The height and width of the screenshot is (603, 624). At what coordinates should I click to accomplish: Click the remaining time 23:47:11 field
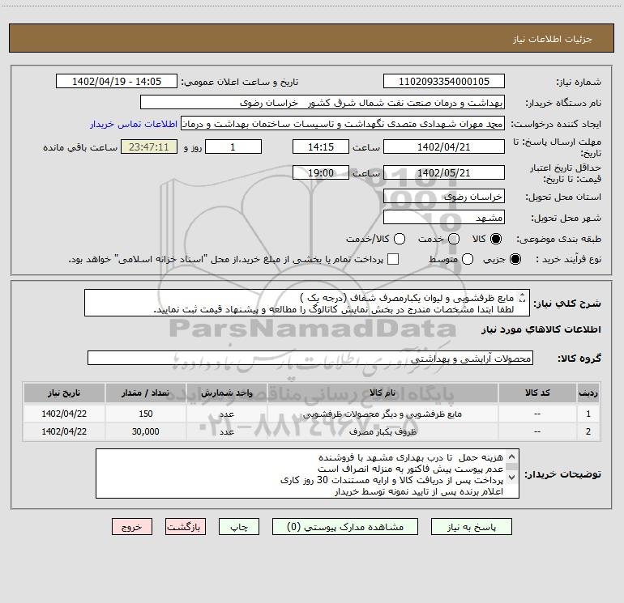pyautogui.click(x=149, y=147)
